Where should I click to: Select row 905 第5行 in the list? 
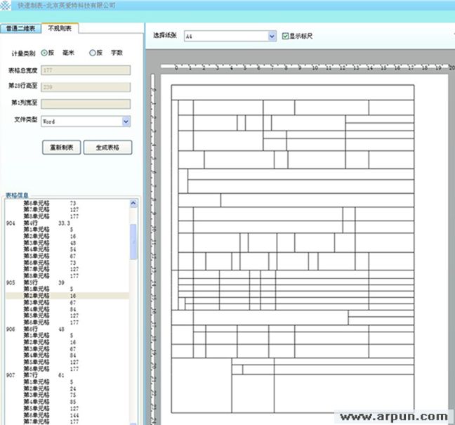(x=35, y=282)
